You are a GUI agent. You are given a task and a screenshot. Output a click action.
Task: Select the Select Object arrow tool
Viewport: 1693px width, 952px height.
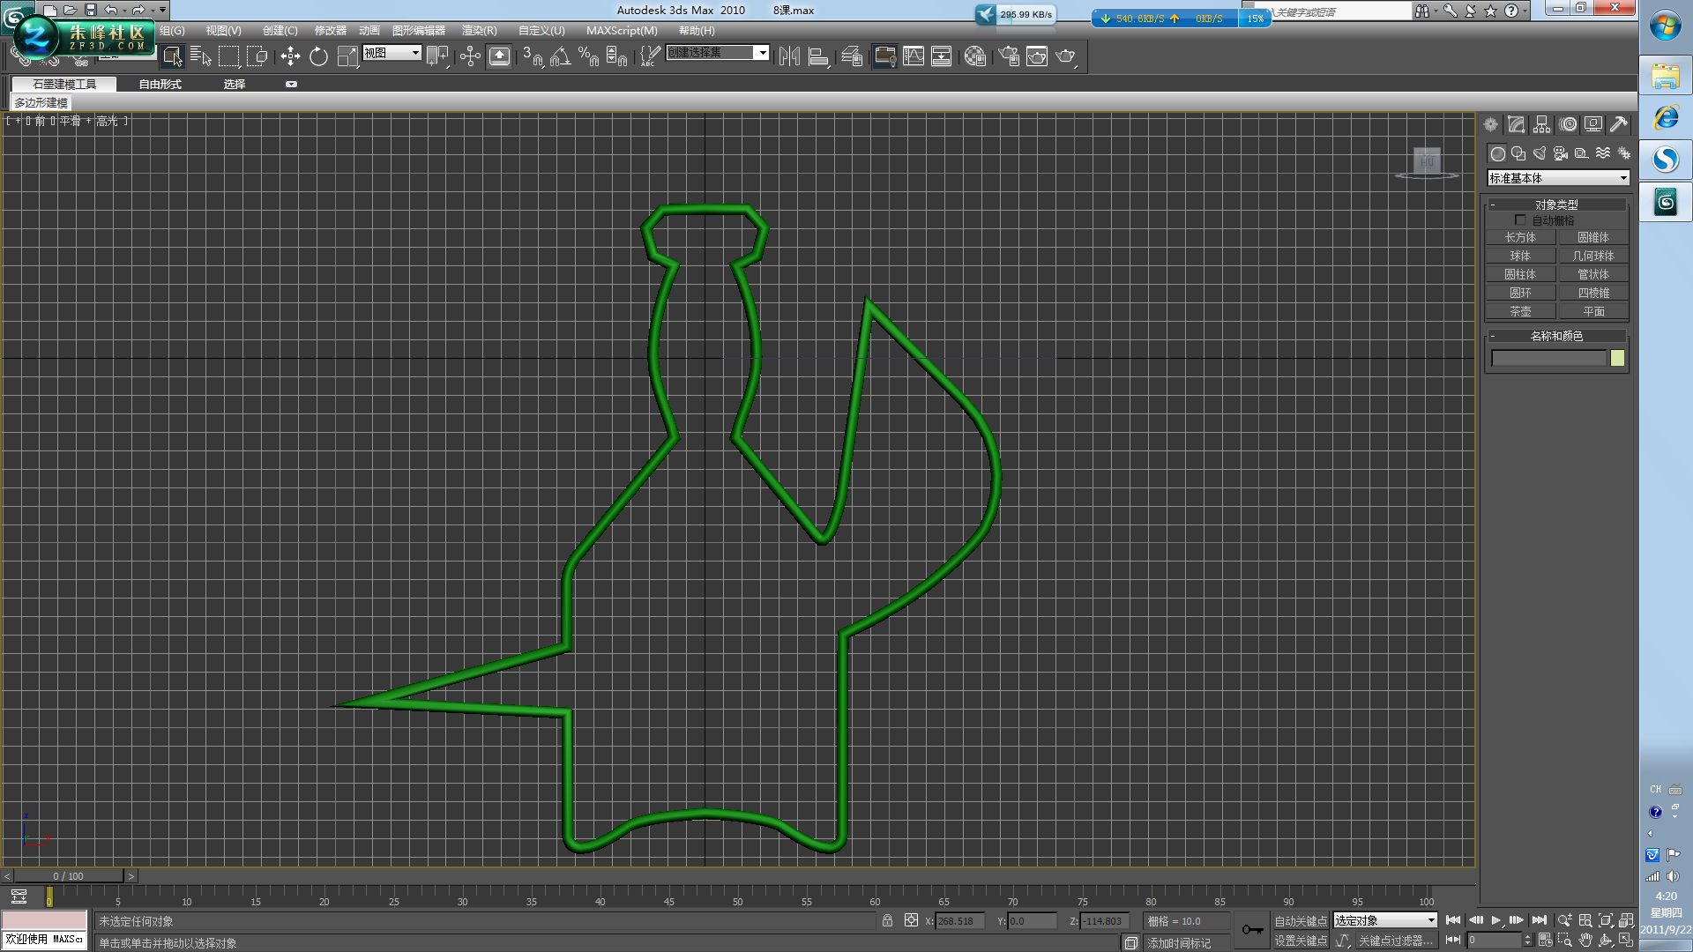click(173, 56)
